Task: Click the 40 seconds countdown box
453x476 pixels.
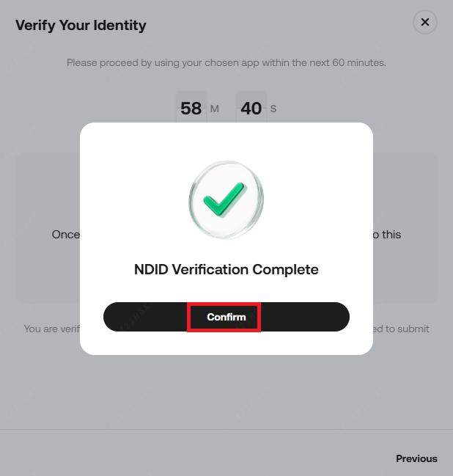Action: pyautogui.click(x=251, y=109)
